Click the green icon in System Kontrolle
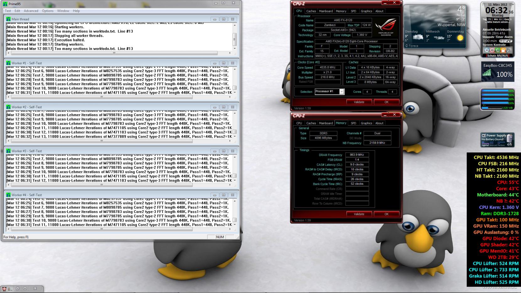Screen dimensions: 521x293 498,50
